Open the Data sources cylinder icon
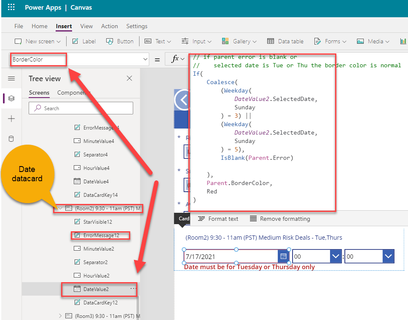The height and width of the screenshot is (320, 408). 11,139
